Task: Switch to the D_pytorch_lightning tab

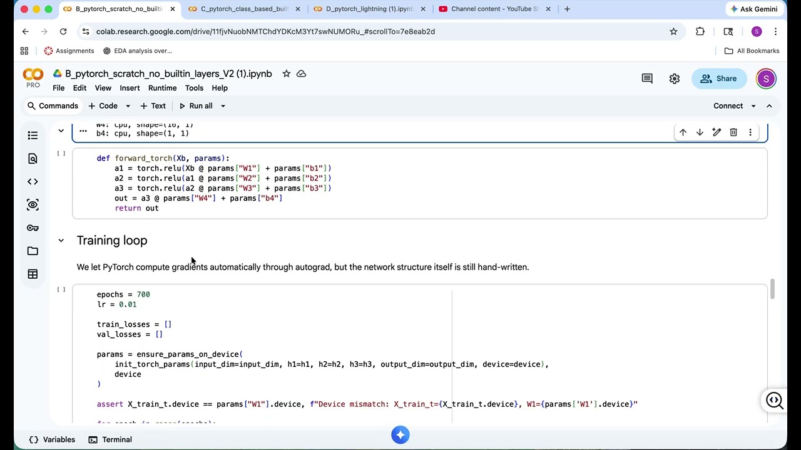Action: tap(368, 9)
